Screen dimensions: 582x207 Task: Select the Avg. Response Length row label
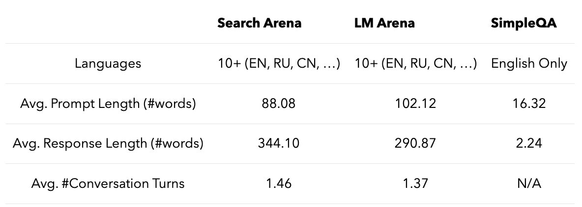pos(108,144)
